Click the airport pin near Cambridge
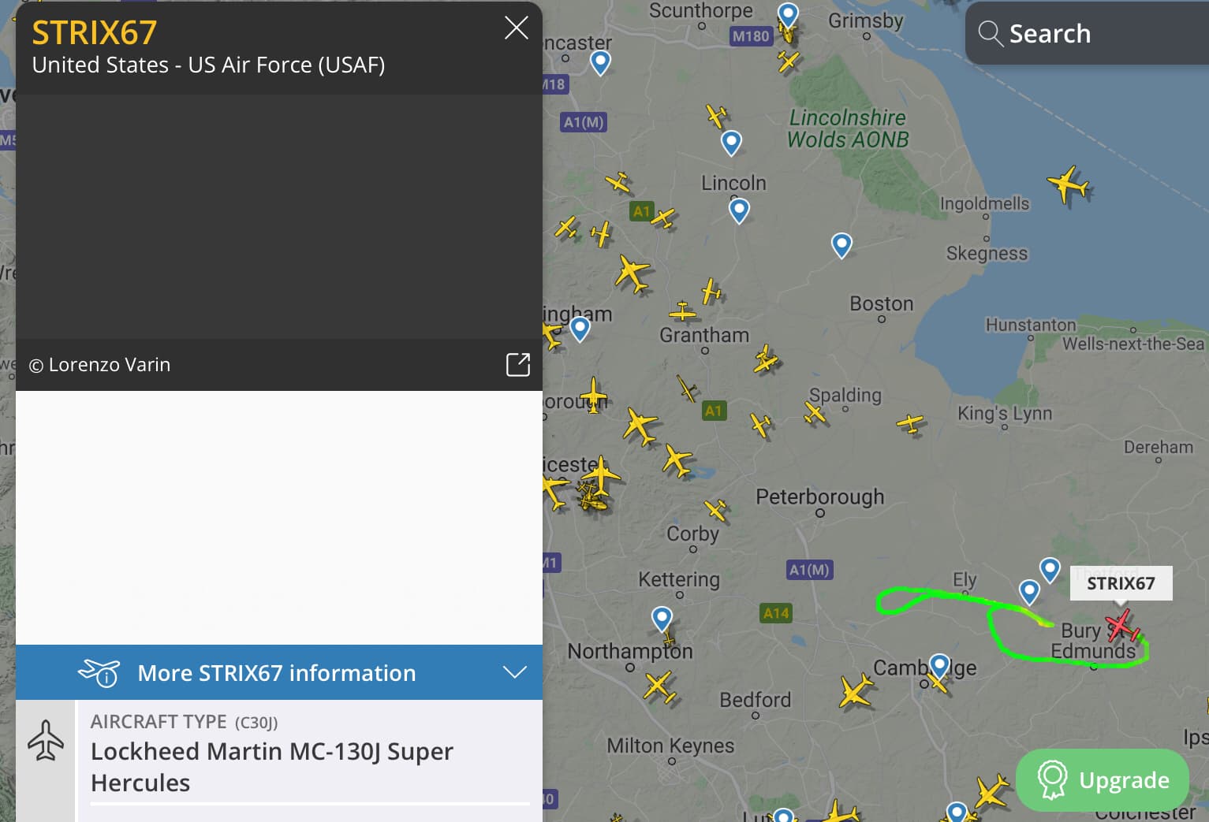Viewport: 1209px width, 822px height. pos(938,664)
